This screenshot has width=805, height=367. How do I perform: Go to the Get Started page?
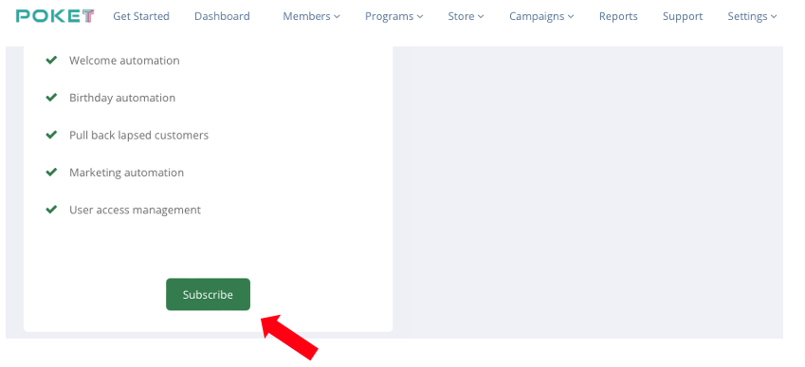point(141,16)
